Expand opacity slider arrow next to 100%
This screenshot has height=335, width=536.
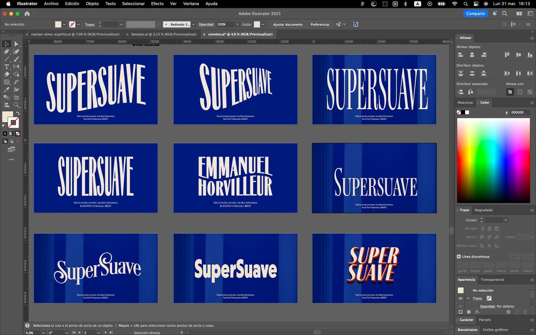(x=238, y=24)
